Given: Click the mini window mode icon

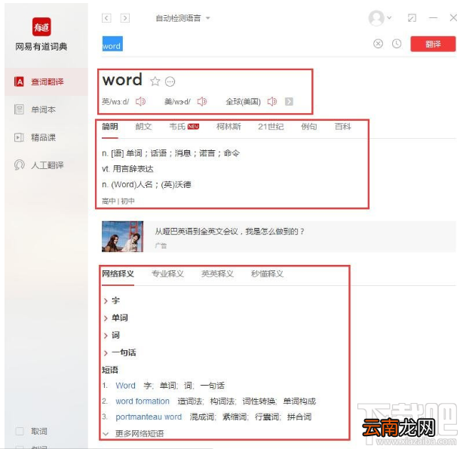Looking at the screenshot, I should (412, 18).
